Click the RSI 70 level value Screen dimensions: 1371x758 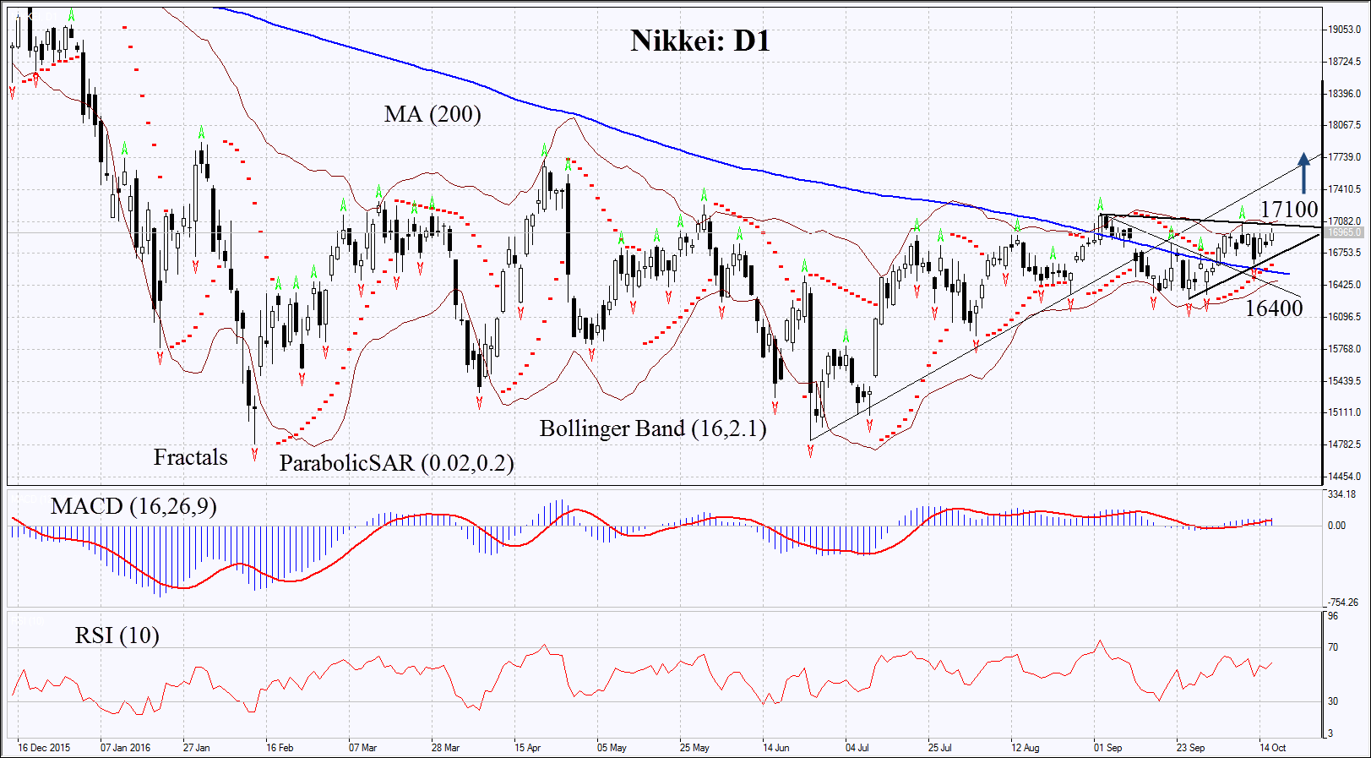(x=1333, y=647)
